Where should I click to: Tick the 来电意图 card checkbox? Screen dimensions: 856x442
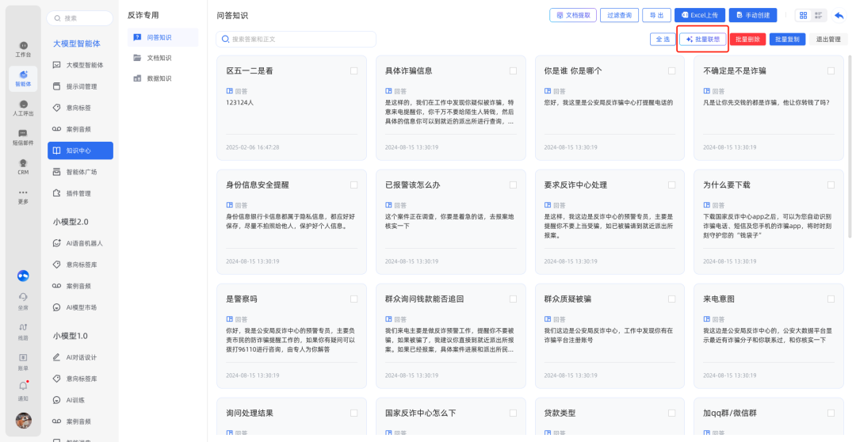[x=831, y=299]
